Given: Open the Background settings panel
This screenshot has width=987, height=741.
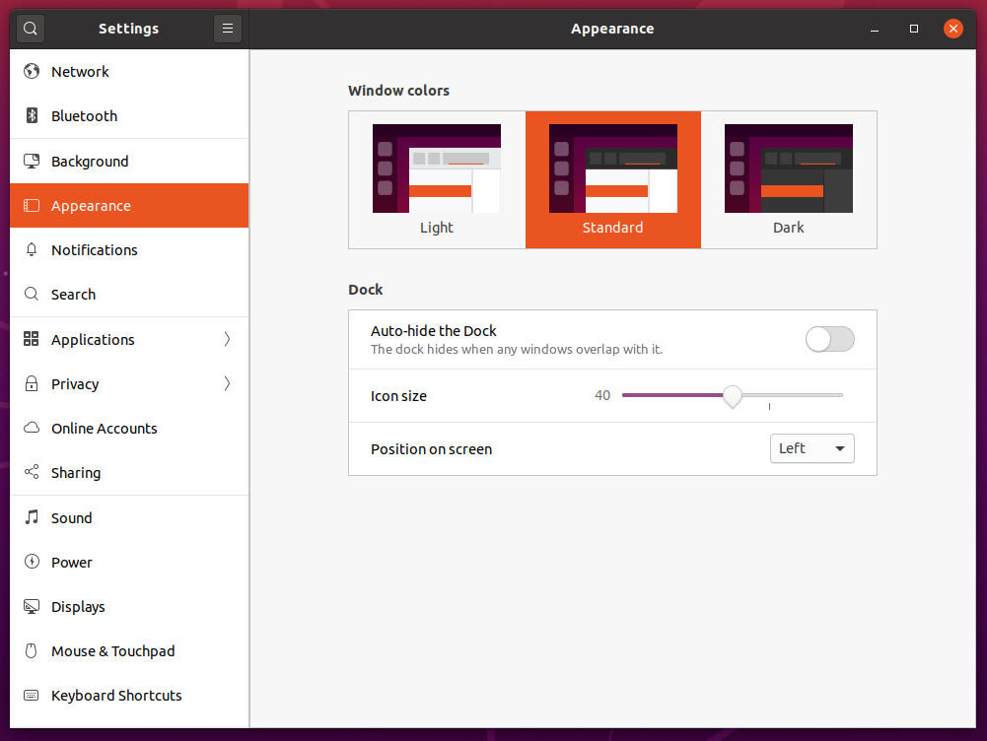Looking at the screenshot, I should [x=129, y=161].
